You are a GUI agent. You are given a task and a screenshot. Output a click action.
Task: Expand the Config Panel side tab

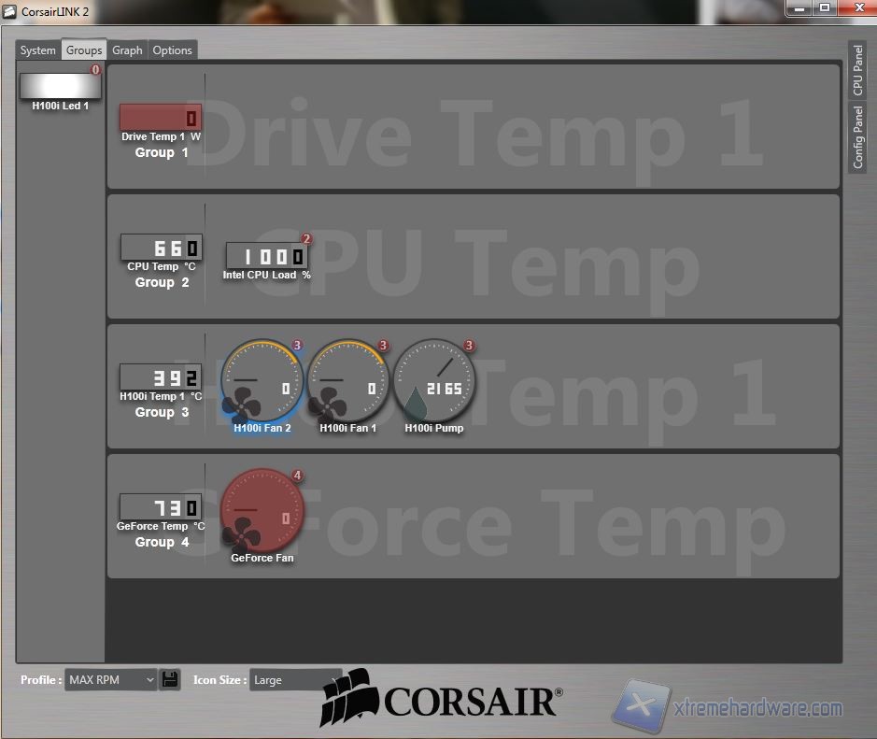pos(857,136)
